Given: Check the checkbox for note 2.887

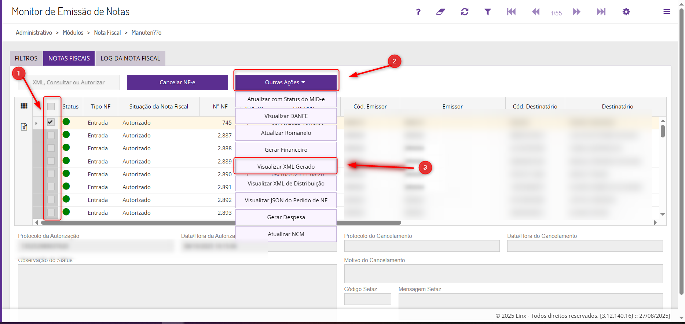Looking at the screenshot, I should pyautogui.click(x=51, y=135).
